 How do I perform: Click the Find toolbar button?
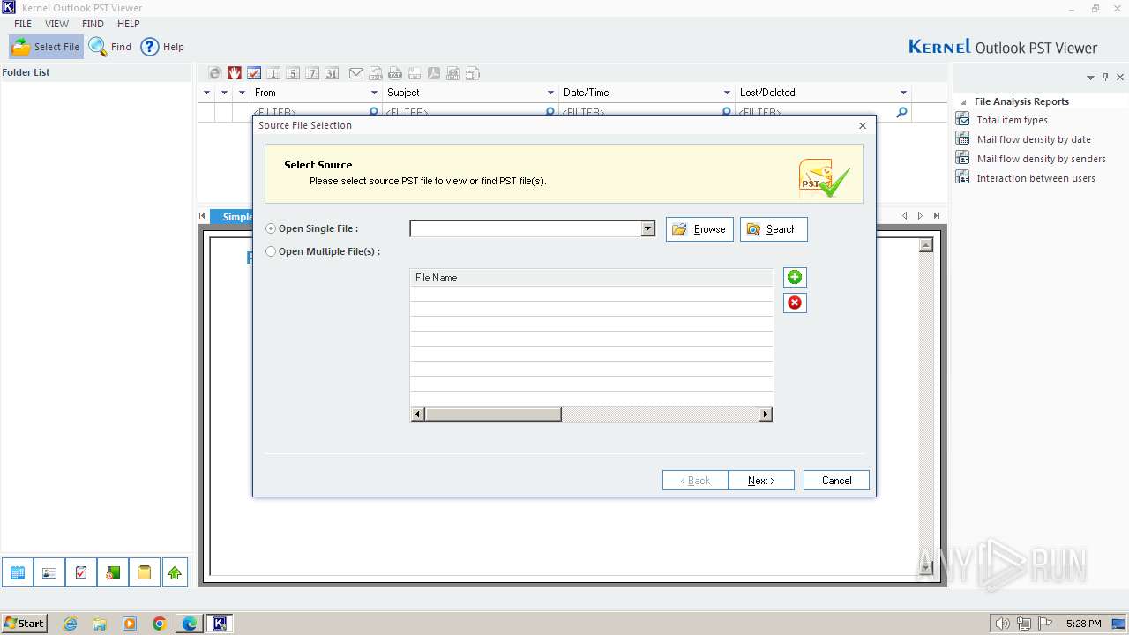click(x=110, y=47)
